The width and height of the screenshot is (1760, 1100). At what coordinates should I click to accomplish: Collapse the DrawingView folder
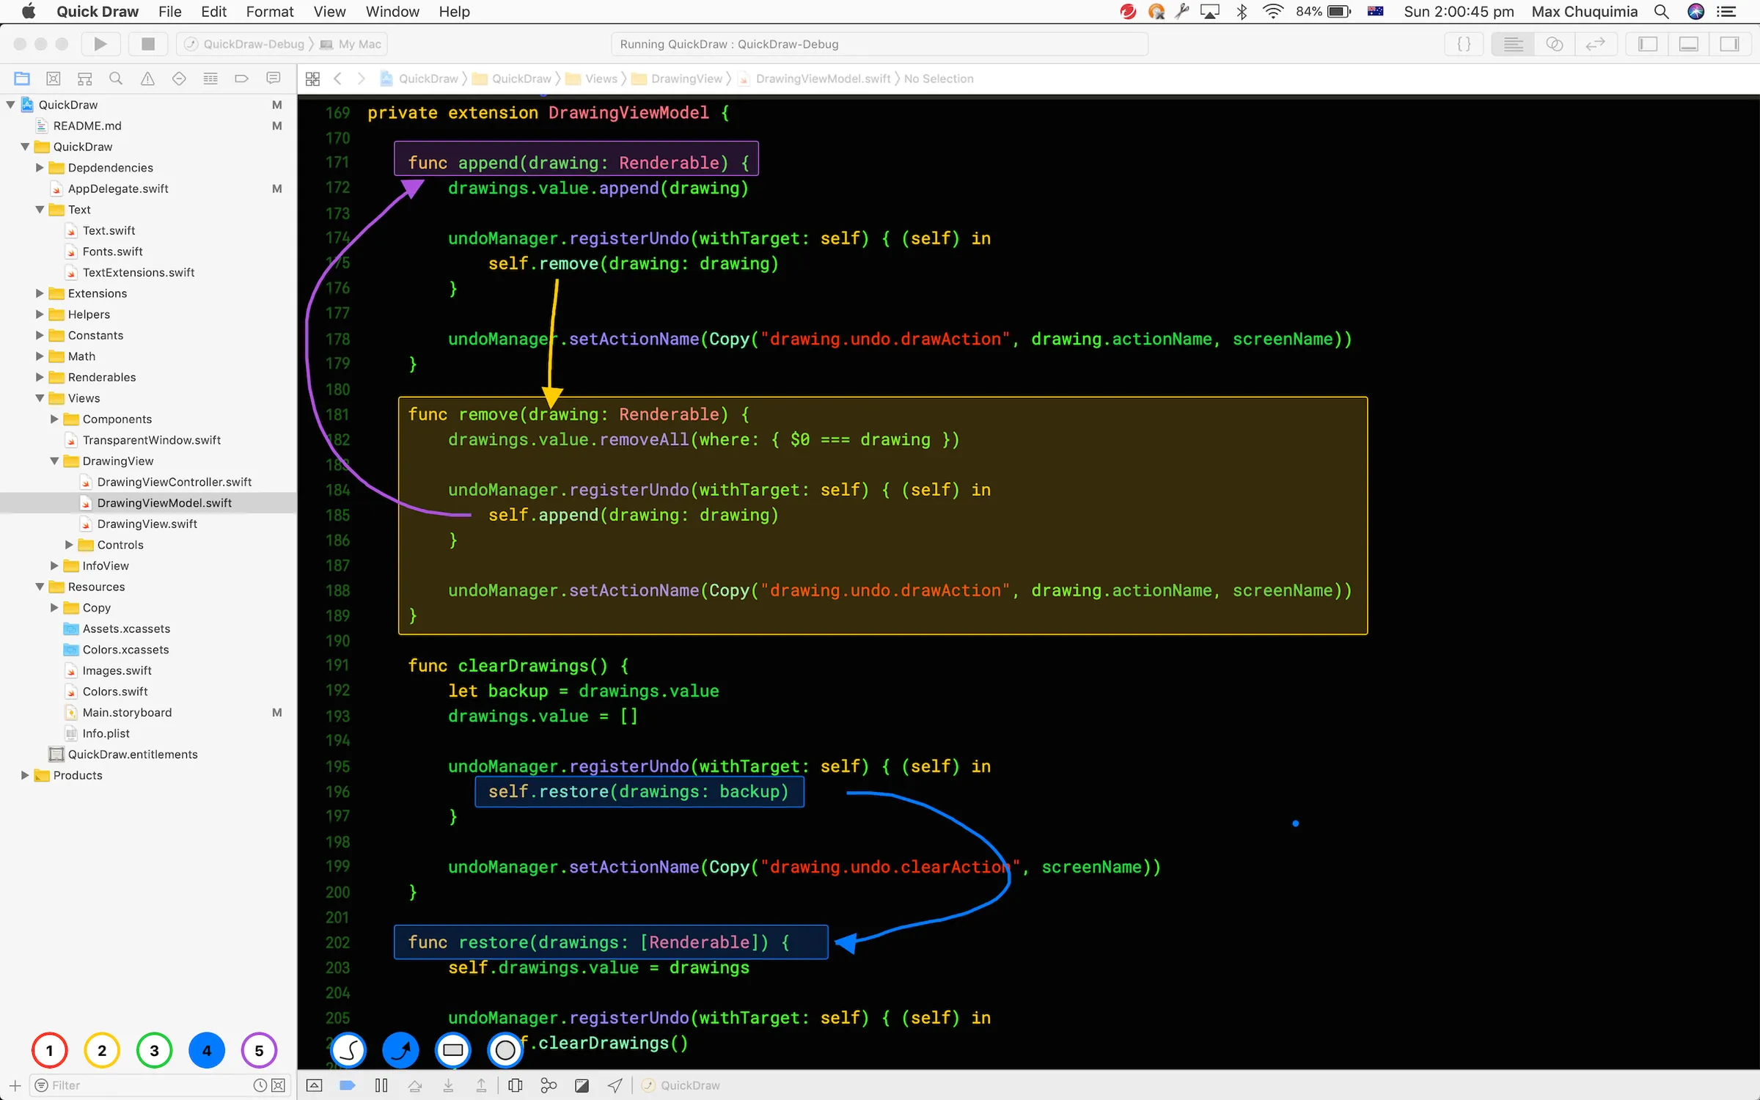pyautogui.click(x=54, y=461)
